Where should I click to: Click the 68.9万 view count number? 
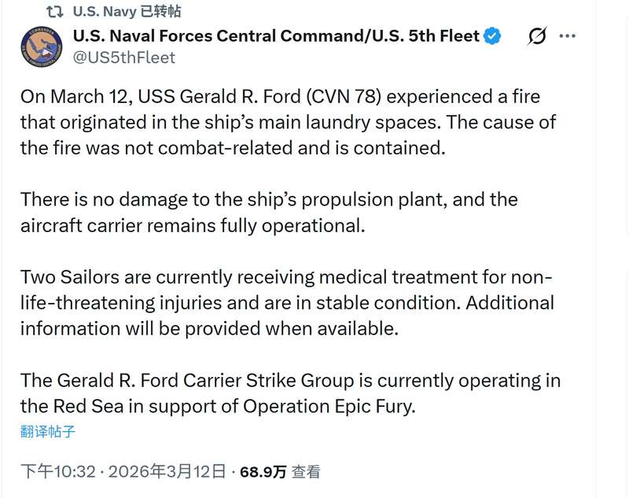click(263, 472)
